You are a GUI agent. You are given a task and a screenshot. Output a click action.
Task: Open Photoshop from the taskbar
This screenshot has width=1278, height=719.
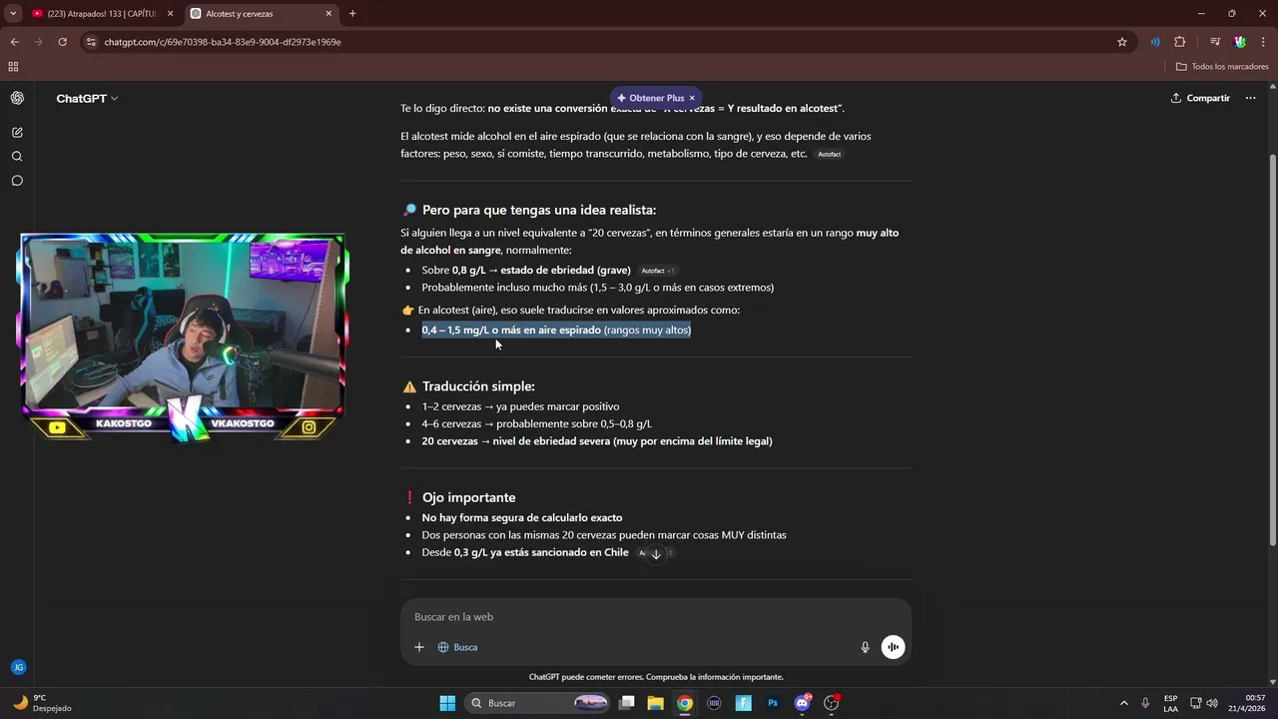[773, 703]
